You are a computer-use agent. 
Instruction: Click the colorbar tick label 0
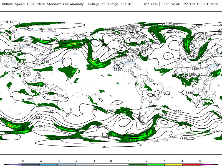[x=111, y=161]
